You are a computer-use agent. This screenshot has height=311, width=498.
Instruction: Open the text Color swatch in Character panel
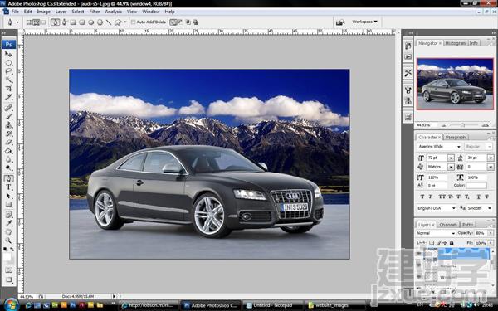tap(476, 185)
